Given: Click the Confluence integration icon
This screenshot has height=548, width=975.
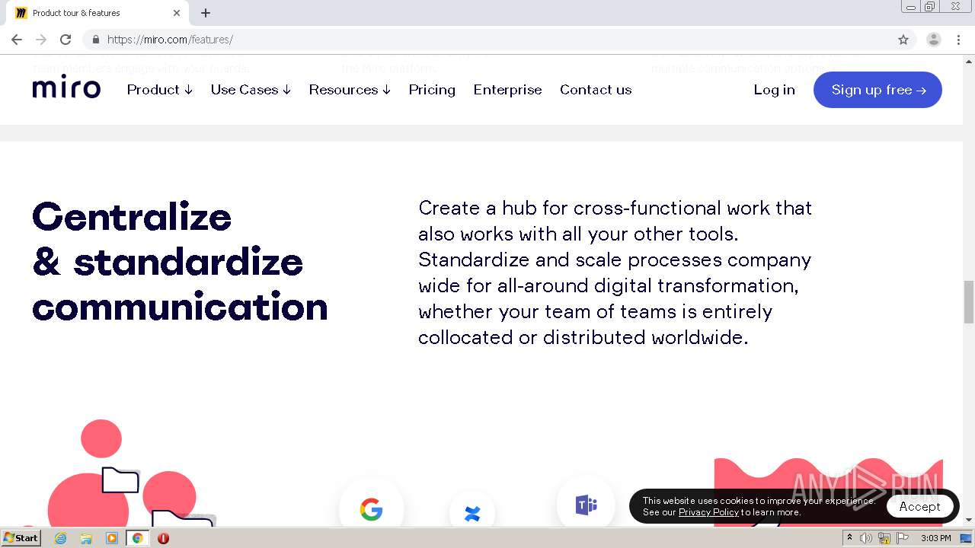Looking at the screenshot, I should tap(472, 514).
